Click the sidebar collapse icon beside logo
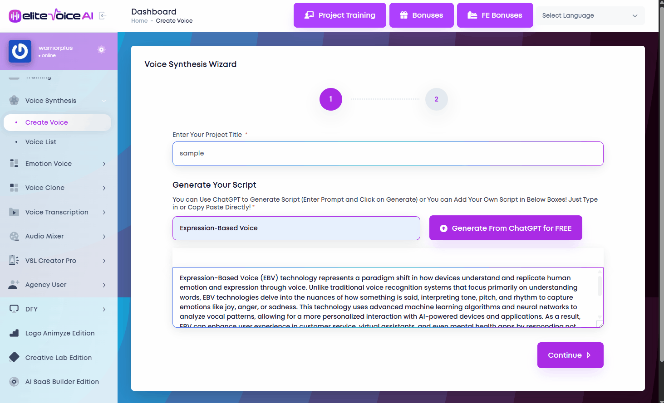664x403 pixels. click(102, 16)
